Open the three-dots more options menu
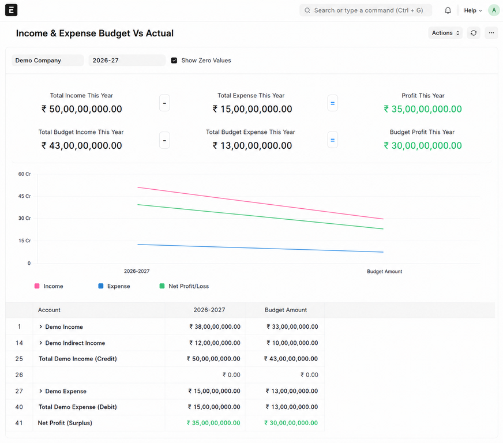This screenshot has height=443, width=503. point(491,33)
